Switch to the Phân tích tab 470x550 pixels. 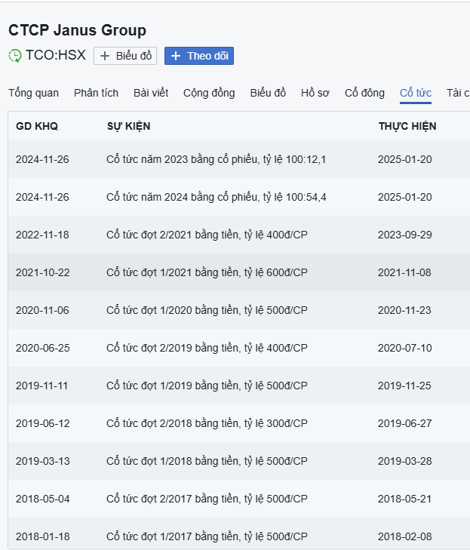96,93
